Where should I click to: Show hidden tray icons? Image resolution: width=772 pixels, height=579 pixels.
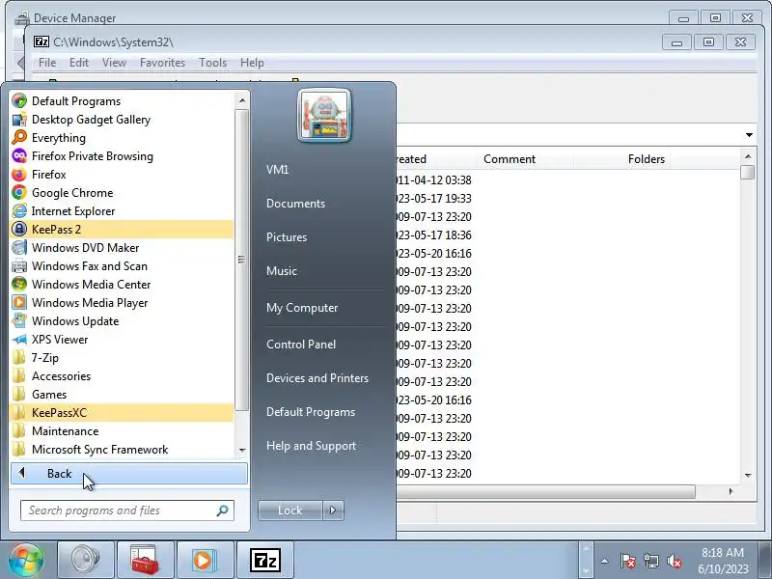pos(605,561)
